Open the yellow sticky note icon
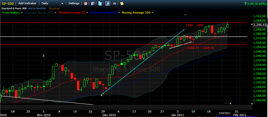 (122, 4)
